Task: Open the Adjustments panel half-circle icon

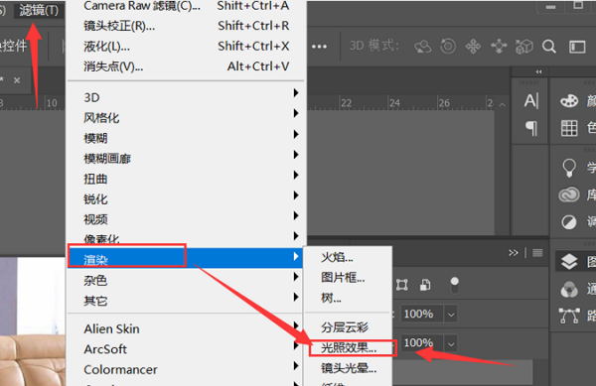Action: coord(569,222)
